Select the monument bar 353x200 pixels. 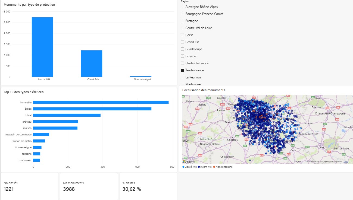pos(36,160)
